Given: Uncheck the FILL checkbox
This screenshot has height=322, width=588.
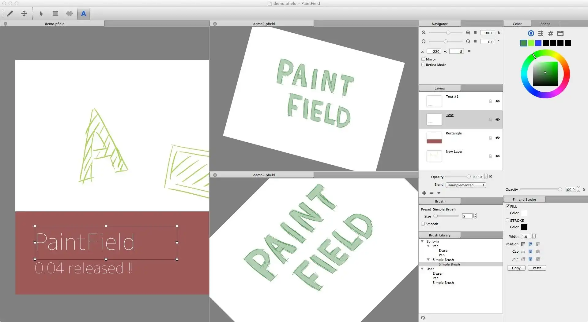Looking at the screenshot, I should coord(507,206).
